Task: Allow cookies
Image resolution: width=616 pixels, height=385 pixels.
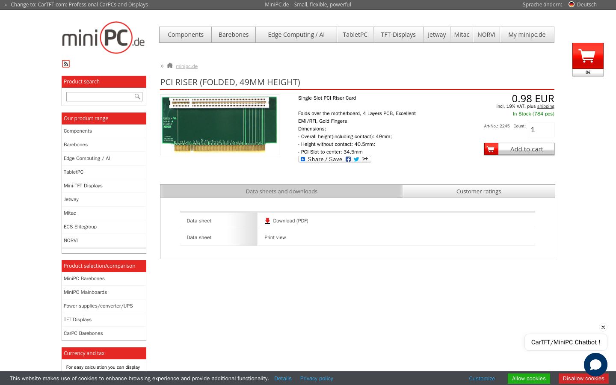Action: (529, 379)
